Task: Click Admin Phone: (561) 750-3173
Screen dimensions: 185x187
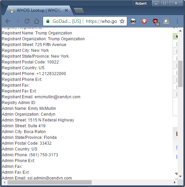Action: (30, 155)
